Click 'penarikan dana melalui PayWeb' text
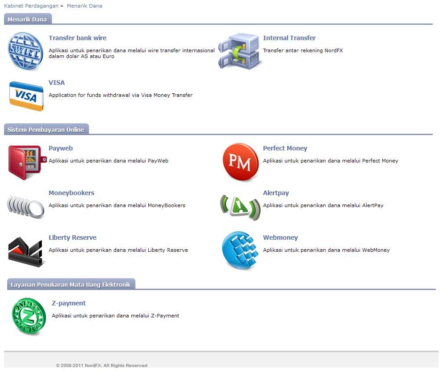Viewport: 447px width, 371px height. pyautogui.click(x=109, y=161)
